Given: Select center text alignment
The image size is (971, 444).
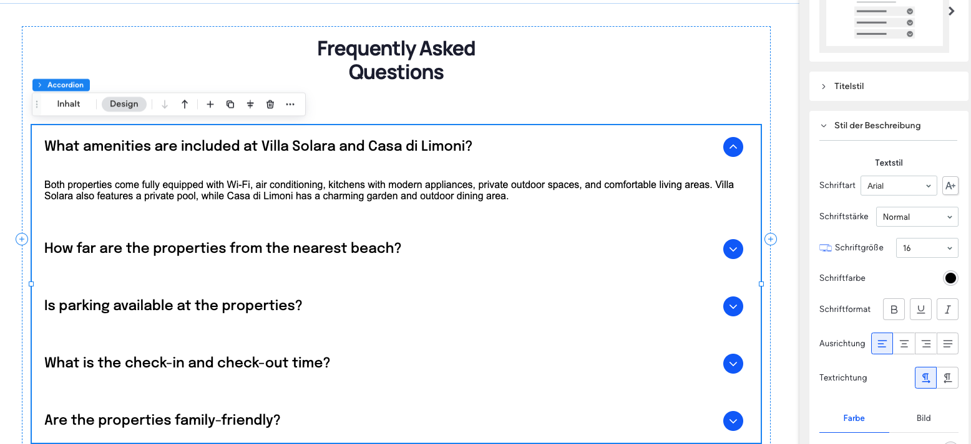Looking at the screenshot, I should pos(904,344).
